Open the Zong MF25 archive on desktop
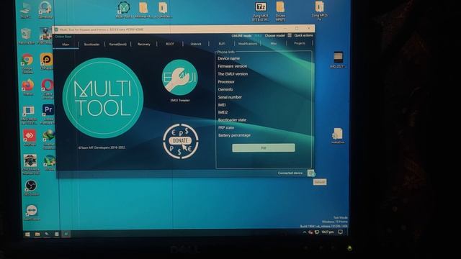 pos(319,11)
